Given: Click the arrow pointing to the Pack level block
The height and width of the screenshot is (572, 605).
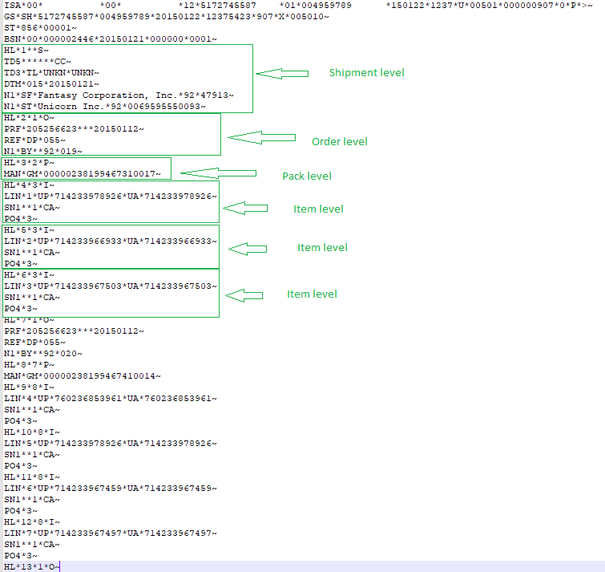Looking at the screenshot, I should tap(218, 172).
